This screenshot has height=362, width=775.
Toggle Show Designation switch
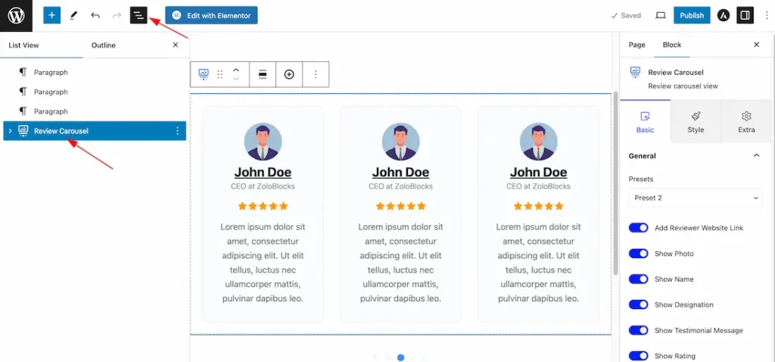coord(638,304)
